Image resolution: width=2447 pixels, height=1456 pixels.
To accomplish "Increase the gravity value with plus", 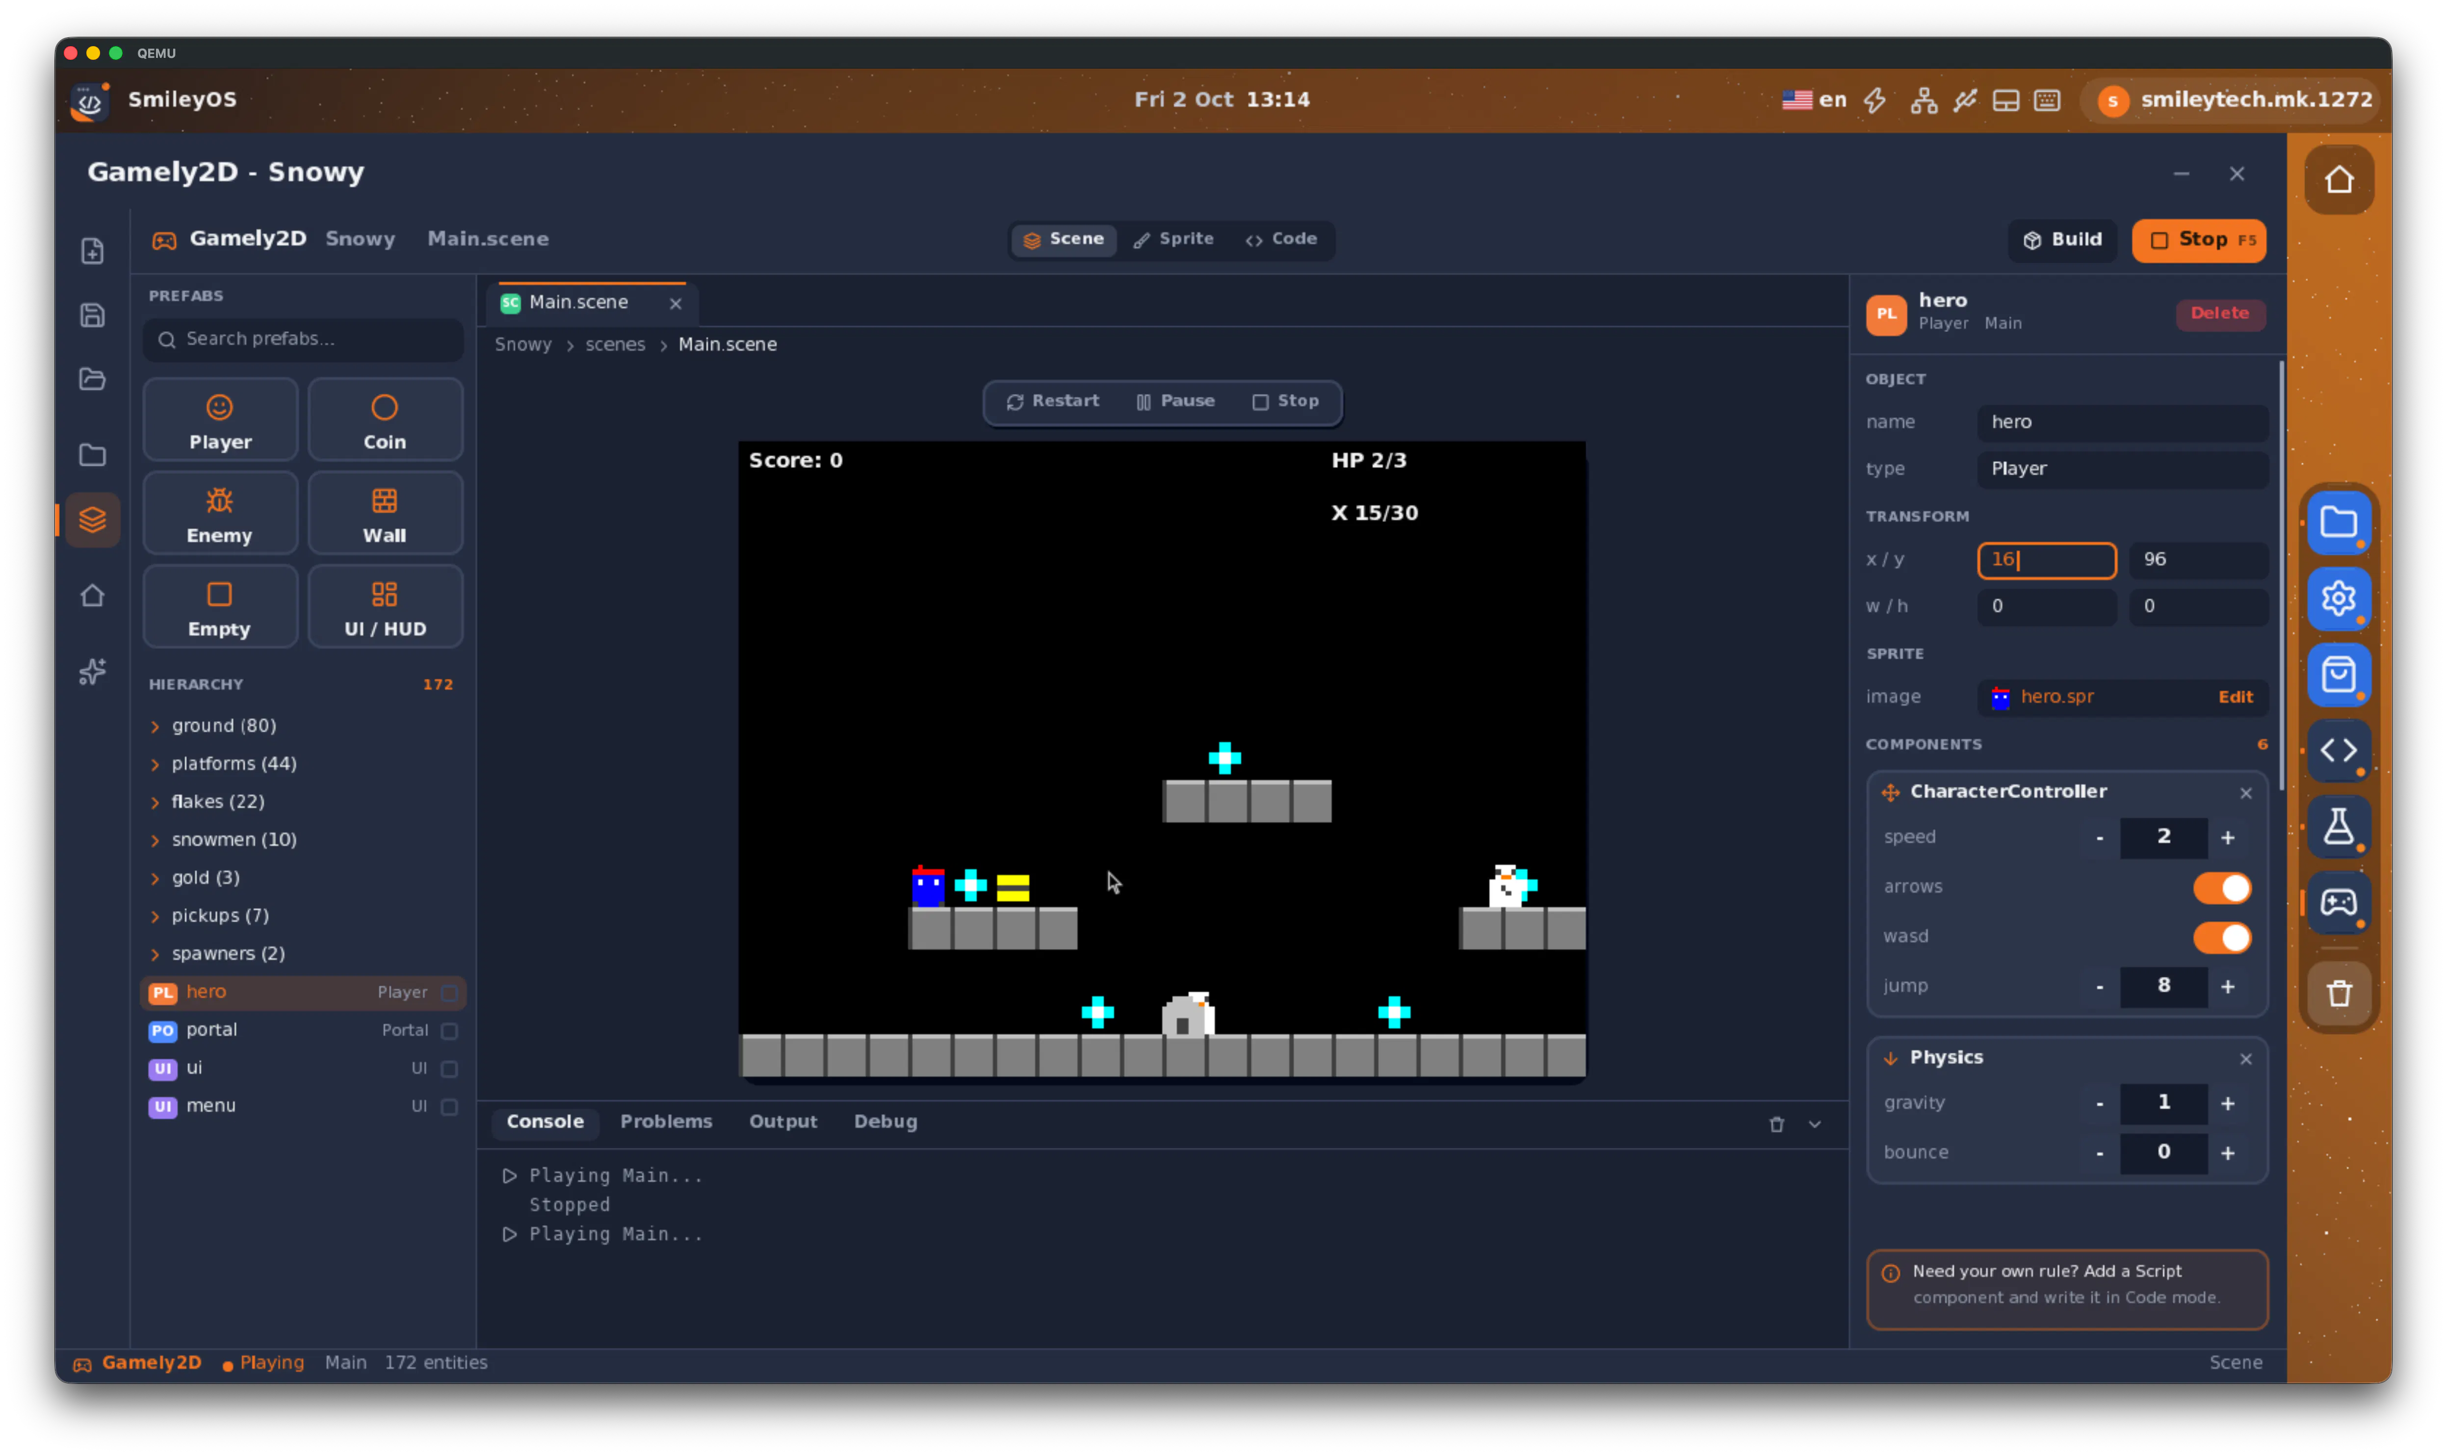I will click(x=2227, y=1104).
